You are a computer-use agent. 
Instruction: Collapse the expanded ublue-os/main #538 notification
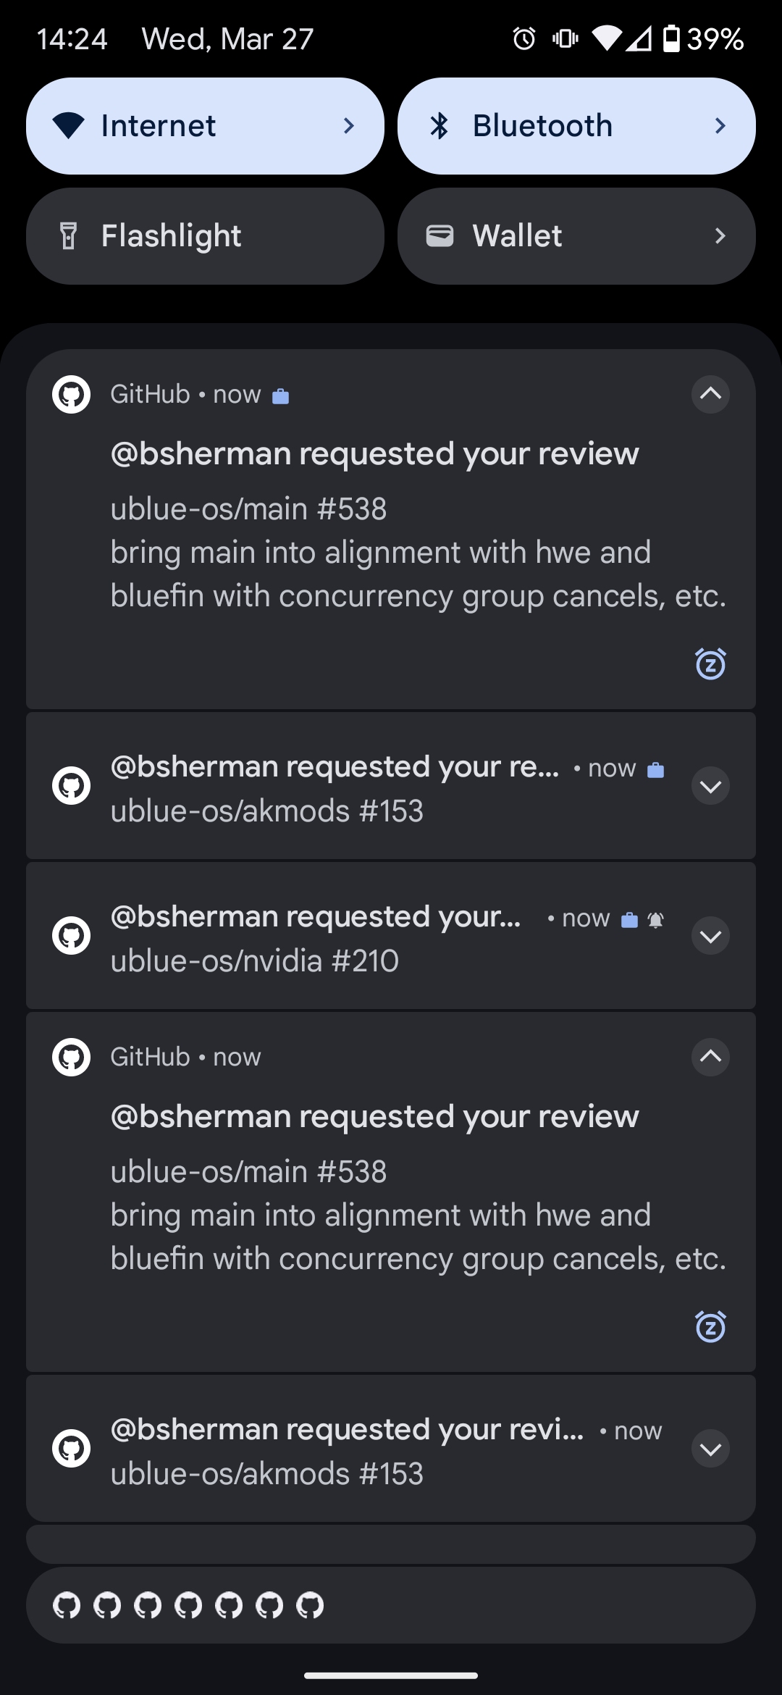710,395
